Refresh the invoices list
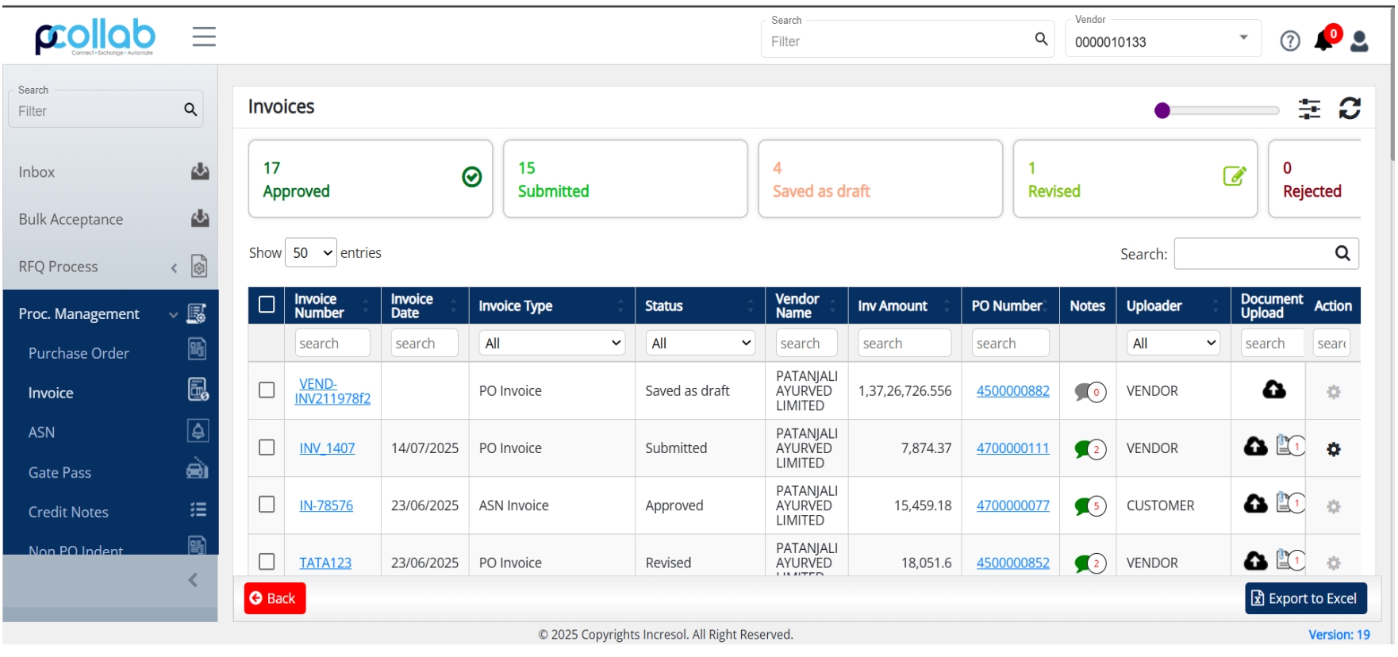 click(1350, 108)
